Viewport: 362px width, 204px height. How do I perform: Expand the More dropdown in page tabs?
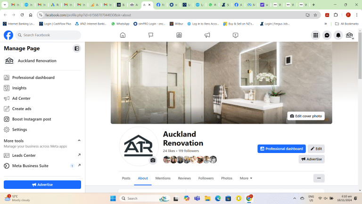point(246,178)
